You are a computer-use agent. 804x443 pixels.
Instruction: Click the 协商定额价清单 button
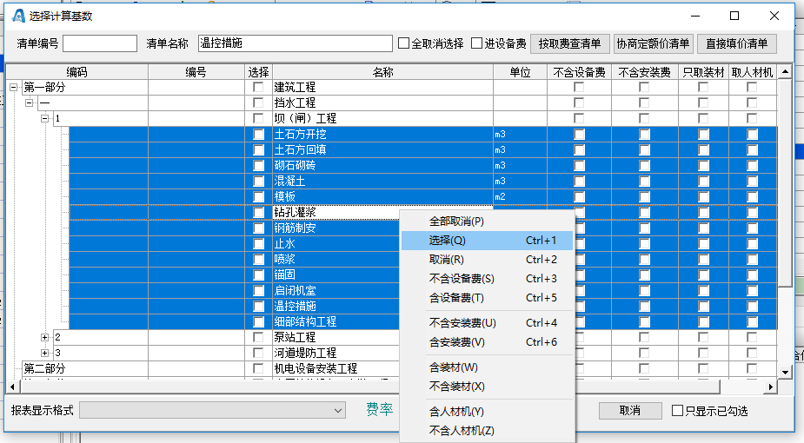(x=653, y=43)
